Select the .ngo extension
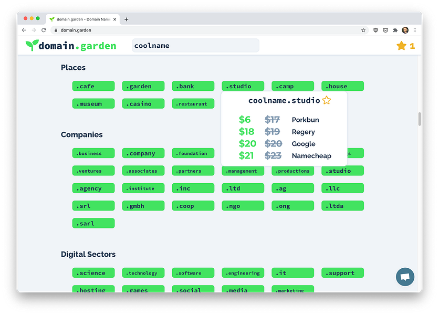 click(x=243, y=206)
